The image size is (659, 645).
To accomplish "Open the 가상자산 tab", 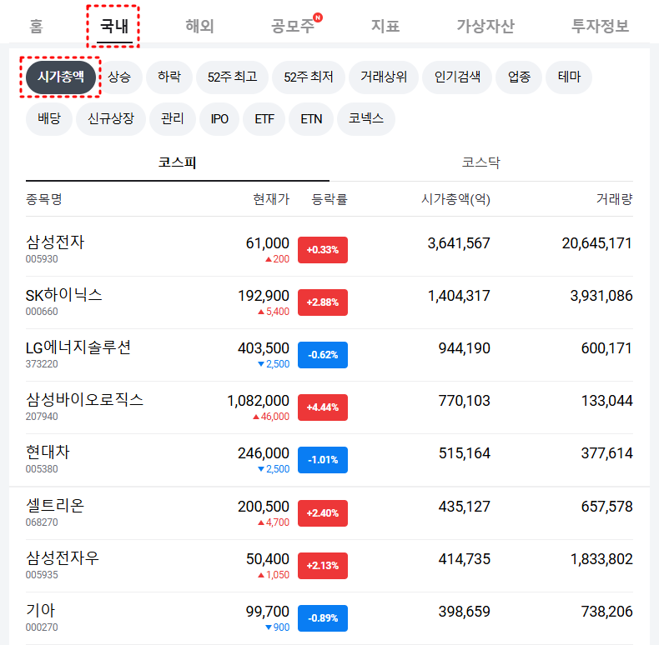I will tap(485, 26).
